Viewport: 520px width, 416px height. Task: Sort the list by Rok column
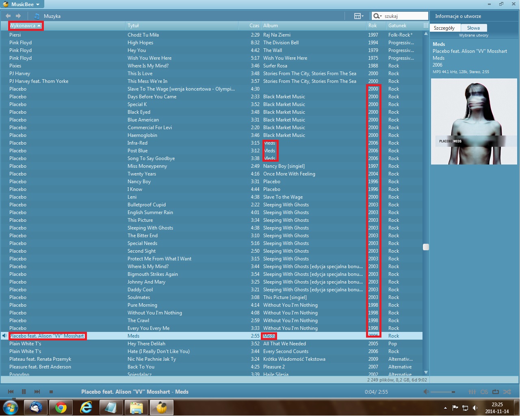pos(376,26)
